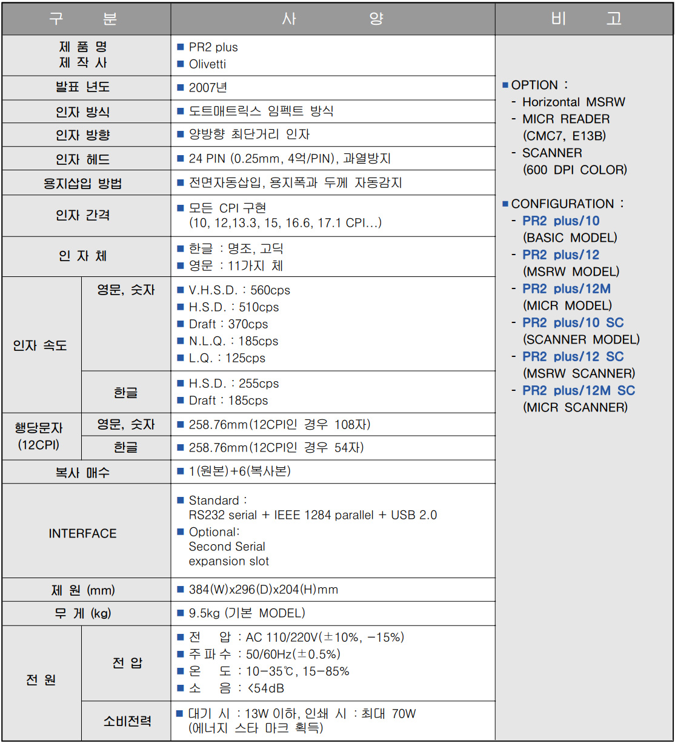Select "Draft : 370cps" line

tap(228, 324)
